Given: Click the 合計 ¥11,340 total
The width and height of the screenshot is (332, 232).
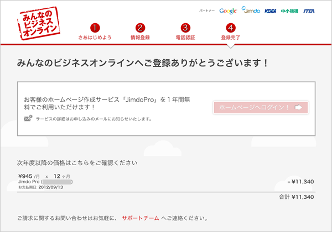Looking at the screenshot, I should (297, 197).
